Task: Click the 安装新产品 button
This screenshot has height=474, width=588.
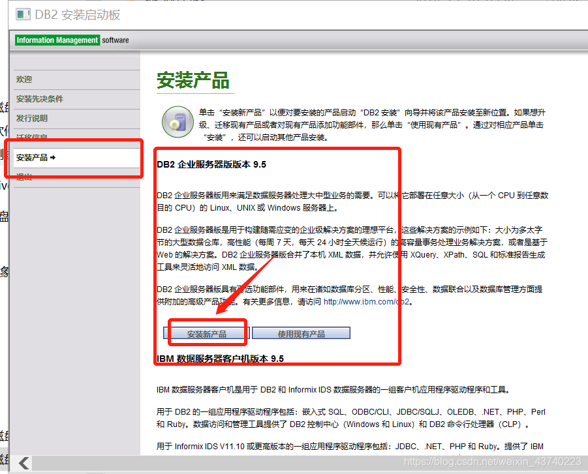Action: coord(206,333)
